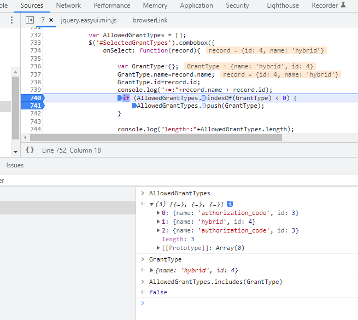Click the inline breakpoint marker before indexOf

204,98
